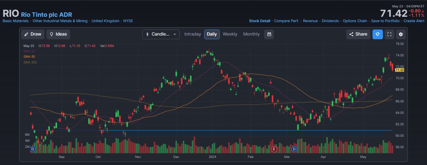Screen dimensions: 427x165
Task: Click the red earnings E marker
Action: point(274,149)
